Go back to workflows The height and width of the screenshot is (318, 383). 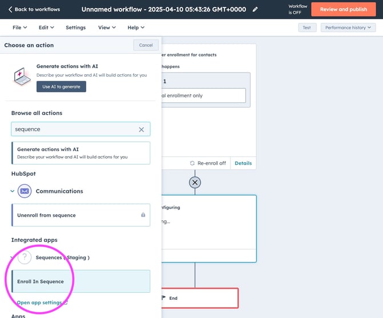coord(34,9)
